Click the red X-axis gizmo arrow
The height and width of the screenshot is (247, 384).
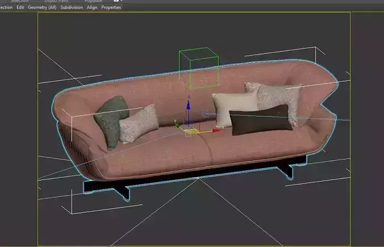click(216, 131)
